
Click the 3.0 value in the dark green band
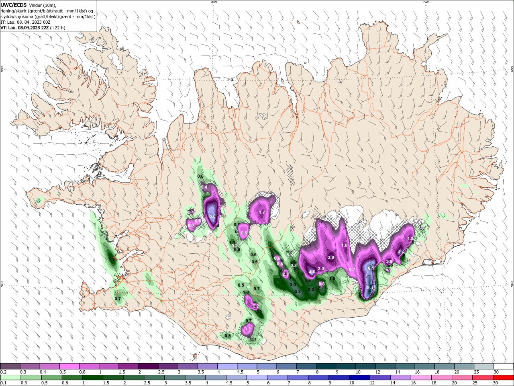click(x=293, y=285)
